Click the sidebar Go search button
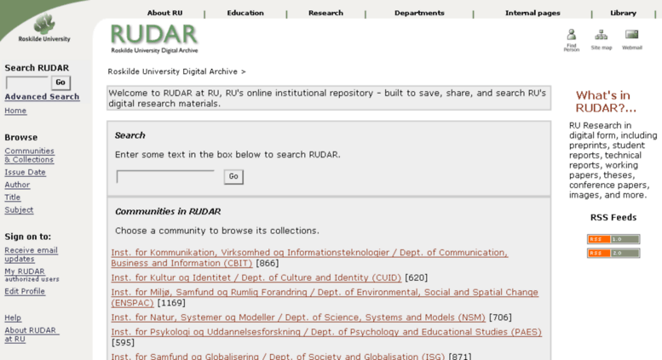This screenshot has width=662, height=360. (x=60, y=83)
